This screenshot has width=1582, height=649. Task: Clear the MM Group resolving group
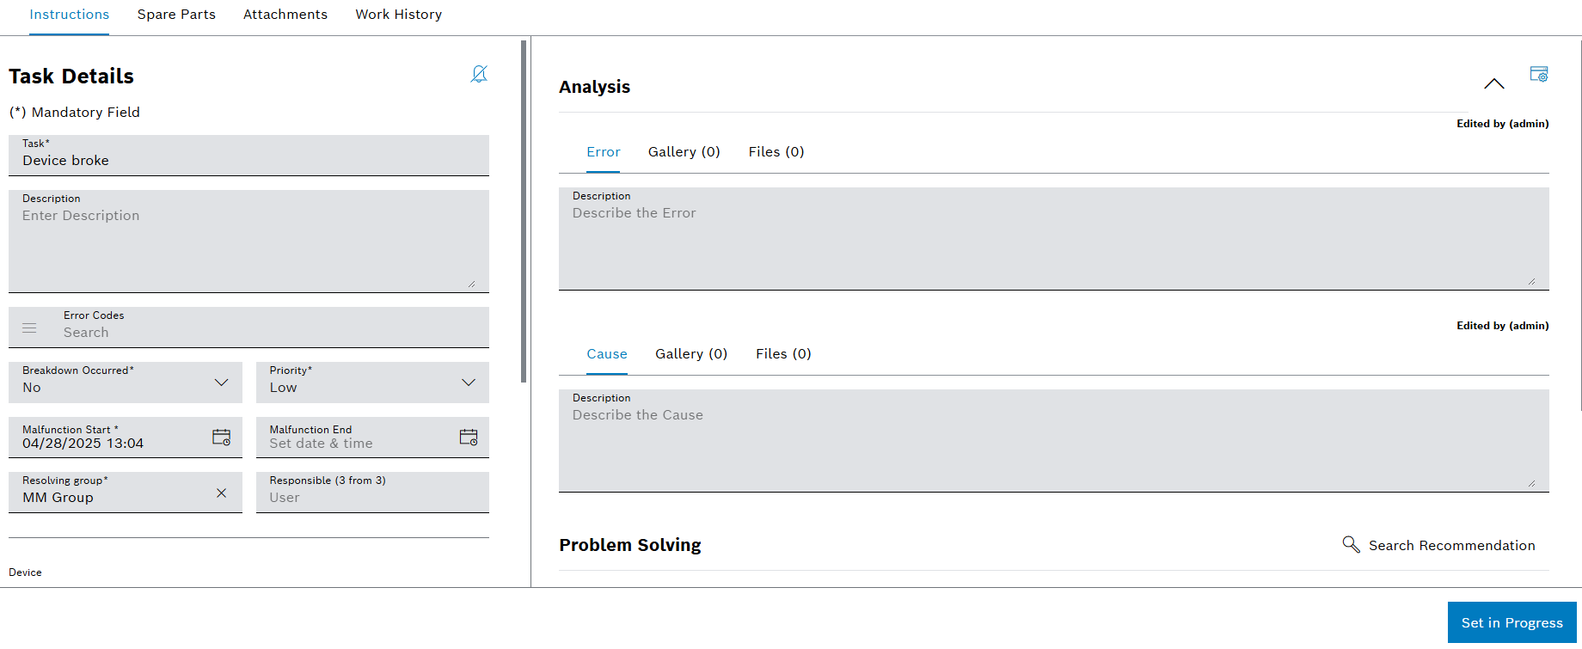click(x=221, y=493)
